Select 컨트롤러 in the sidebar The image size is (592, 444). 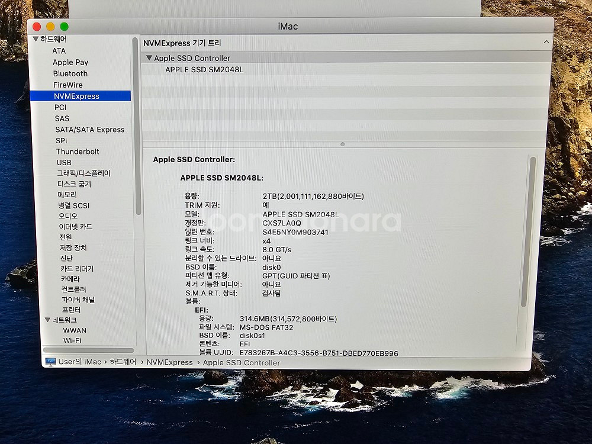point(73,289)
